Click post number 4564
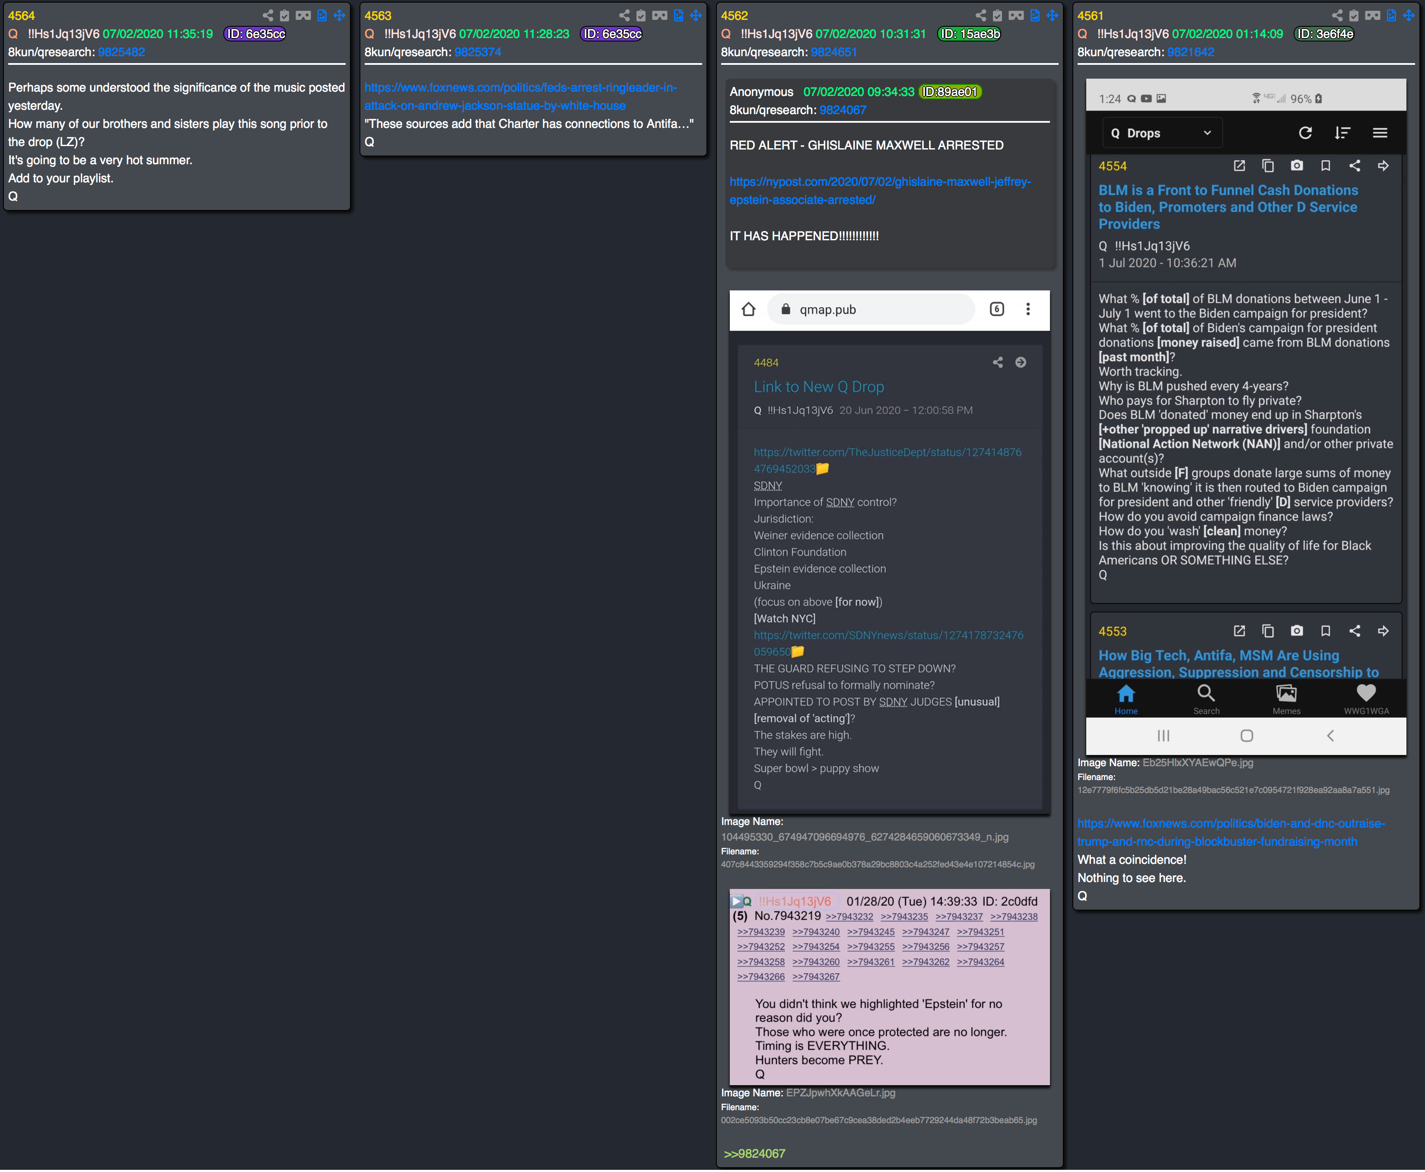The image size is (1425, 1172). click(22, 16)
